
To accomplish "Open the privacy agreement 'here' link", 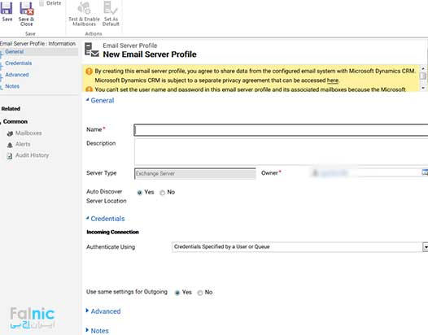I will coord(333,80).
